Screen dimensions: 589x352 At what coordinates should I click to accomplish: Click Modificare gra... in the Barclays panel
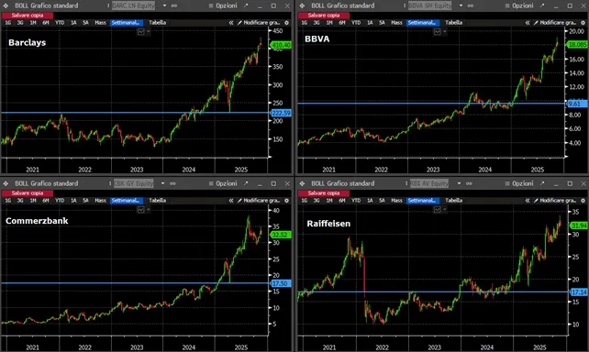(x=259, y=23)
